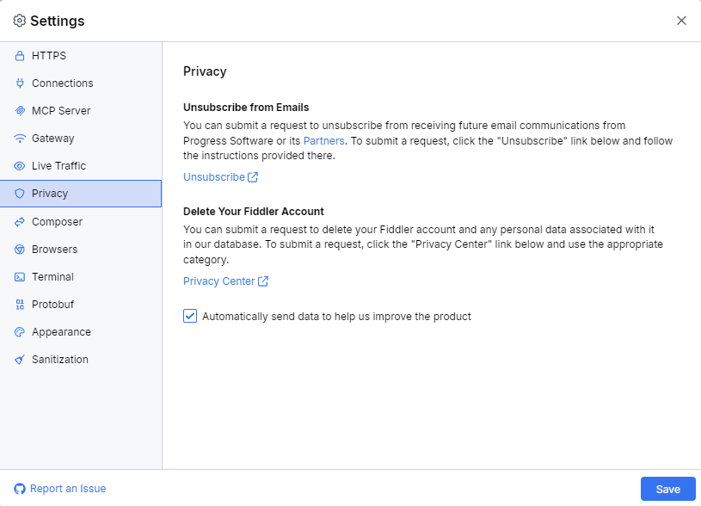Click the Report an Issue chat icon
This screenshot has height=506, width=701.
click(18, 488)
